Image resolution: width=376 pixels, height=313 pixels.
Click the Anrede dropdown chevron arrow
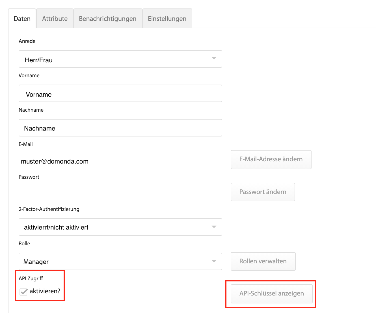coord(214,59)
